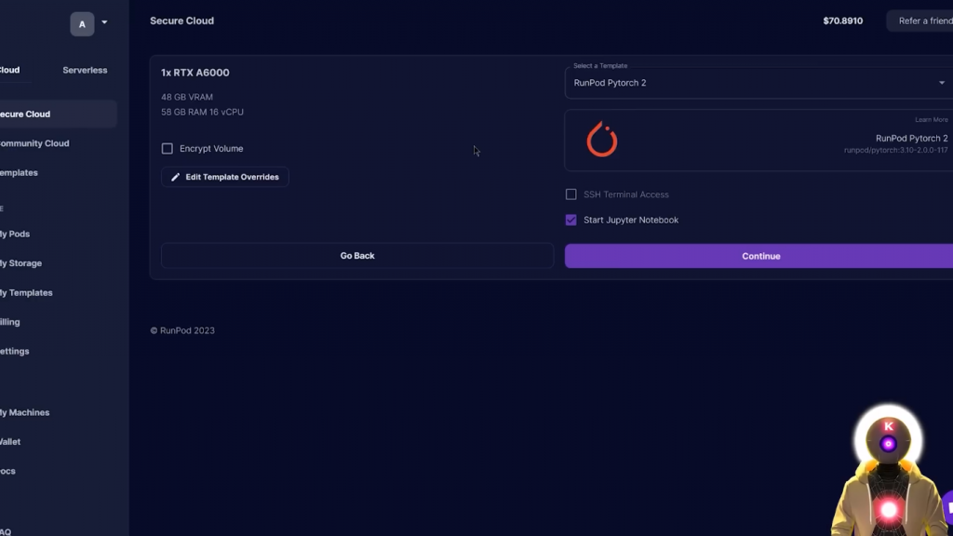Enable the Encrypt Volume checkbox
Viewport: 953px width, 536px height.
tap(168, 149)
